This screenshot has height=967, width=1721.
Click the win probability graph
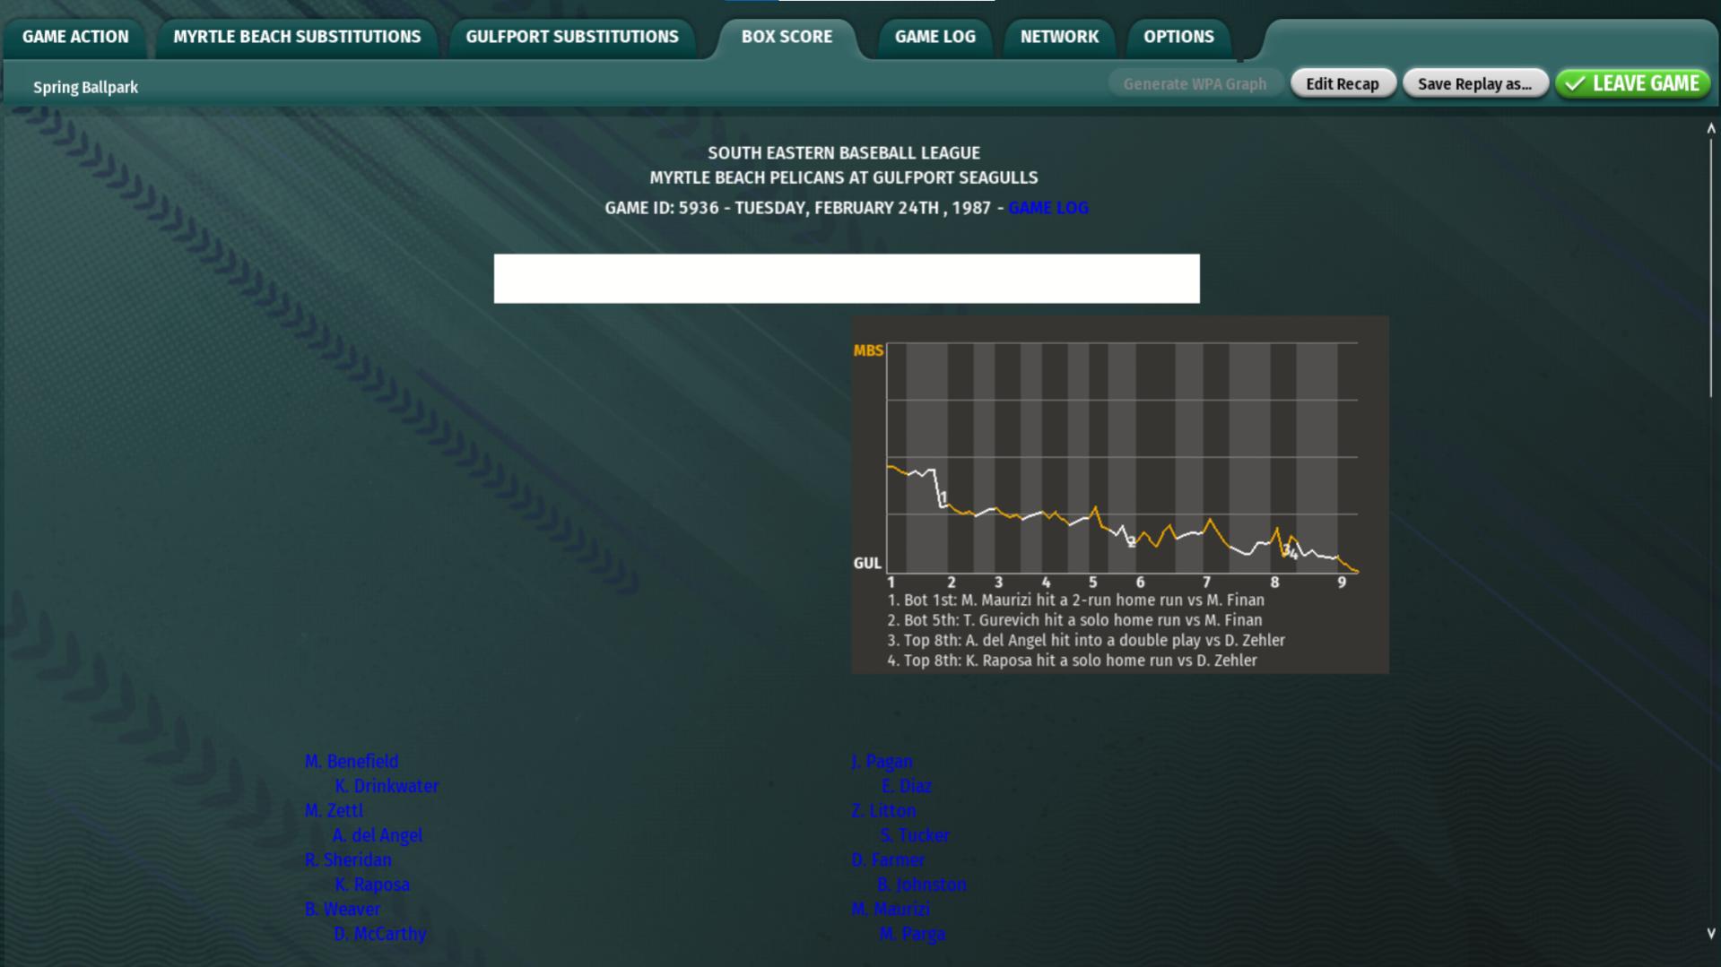pyautogui.click(x=1121, y=459)
